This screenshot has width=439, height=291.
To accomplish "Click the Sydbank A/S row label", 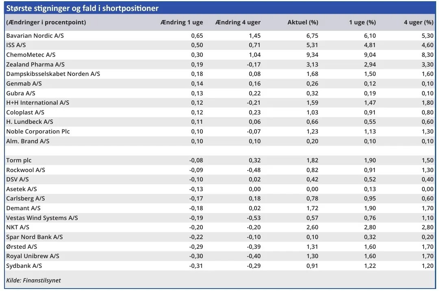I will click(x=24, y=266).
